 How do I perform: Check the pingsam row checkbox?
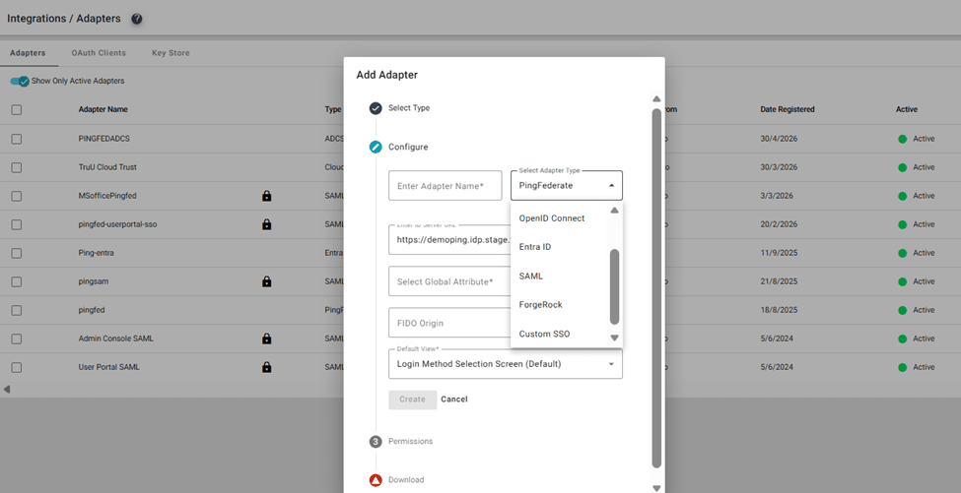[x=17, y=281]
